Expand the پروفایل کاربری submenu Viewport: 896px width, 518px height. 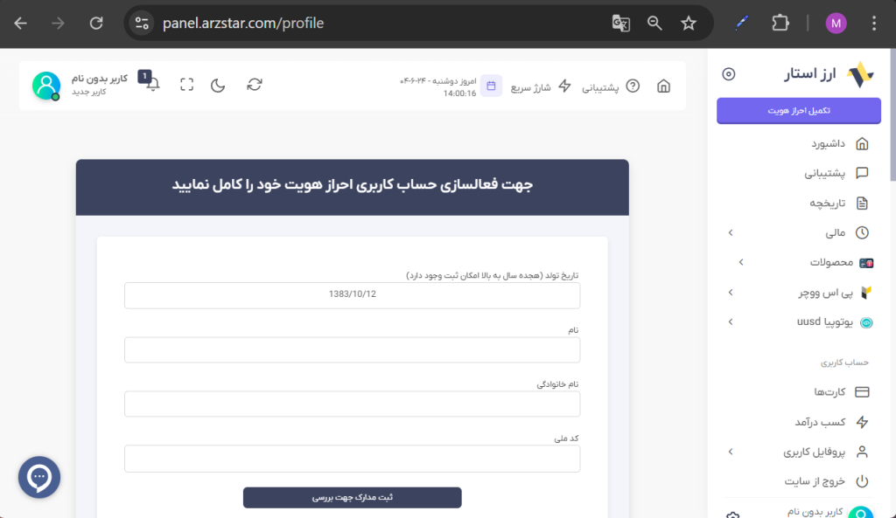click(731, 452)
